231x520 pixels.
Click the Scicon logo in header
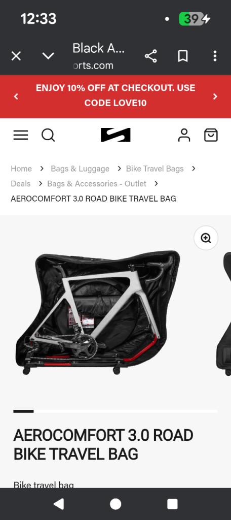pyautogui.click(x=115, y=135)
